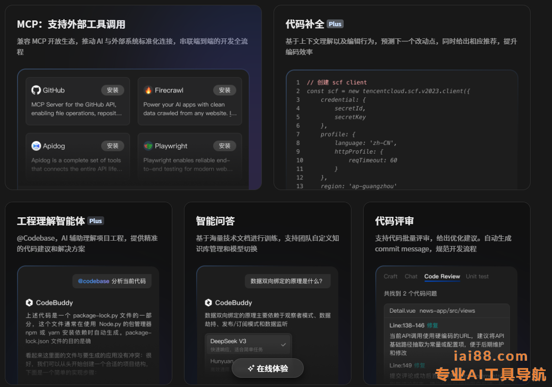Click the 代码评审 heading
The height and width of the screenshot is (387, 552).
pos(394,221)
